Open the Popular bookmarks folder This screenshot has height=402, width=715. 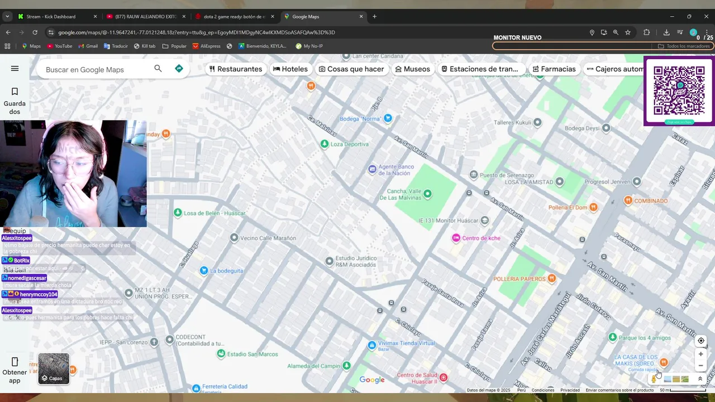[174, 46]
